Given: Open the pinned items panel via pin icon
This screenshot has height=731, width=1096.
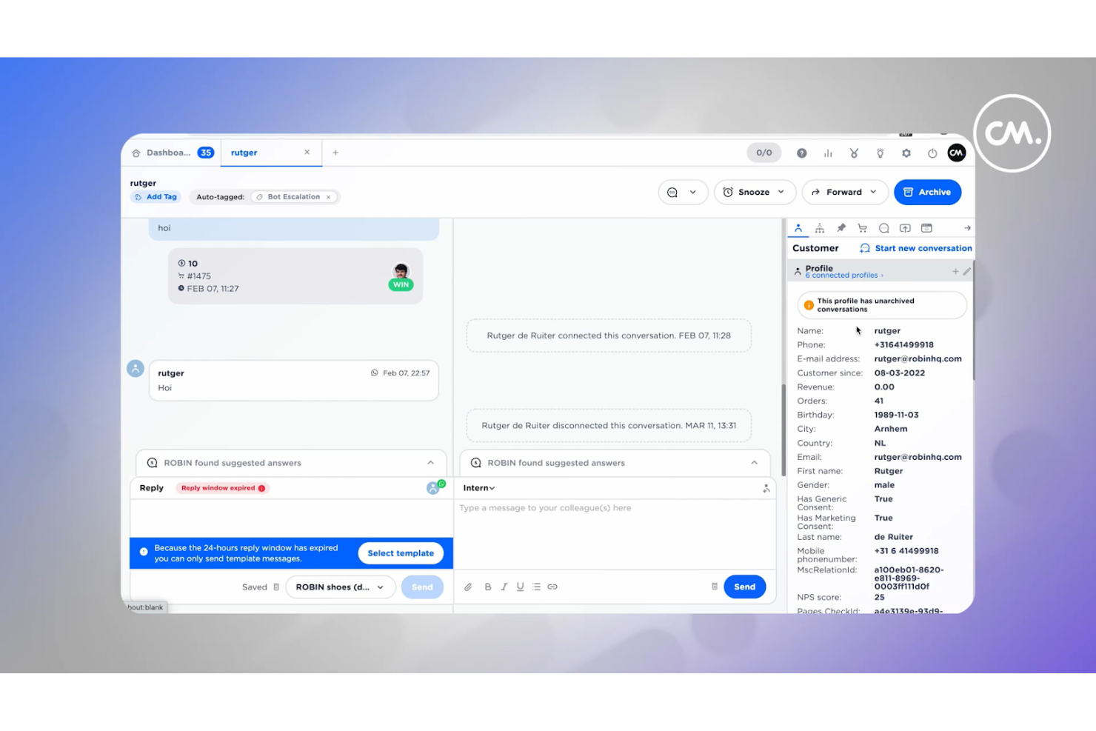Looking at the screenshot, I should 841,227.
